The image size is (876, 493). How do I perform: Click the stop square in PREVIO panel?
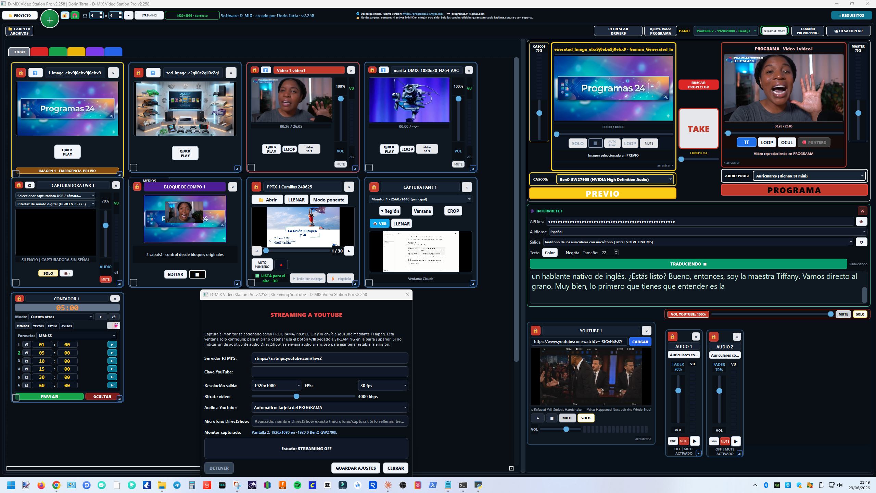[x=595, y=143]
